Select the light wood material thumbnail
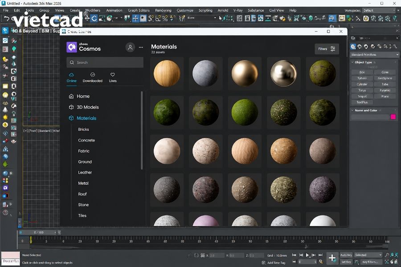401x267 pixels. [x=167, y=73]
